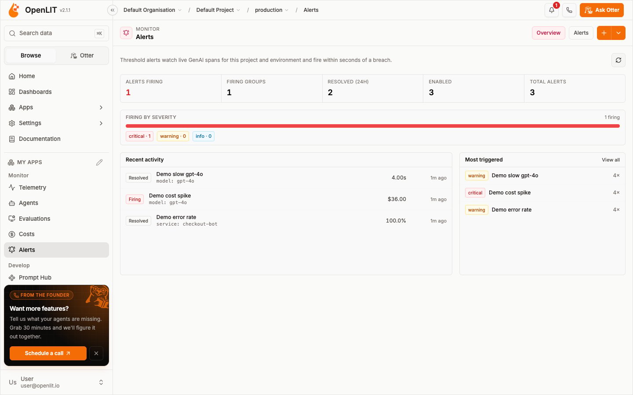The image size is (633, 395).
Task: Click the plus icon to add alert
Action: click(x=604, y=33)
